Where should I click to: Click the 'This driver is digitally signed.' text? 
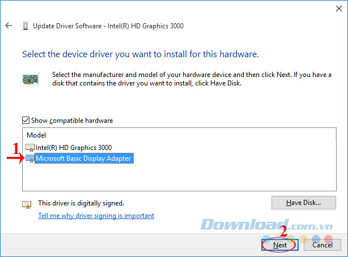(81, 203)
